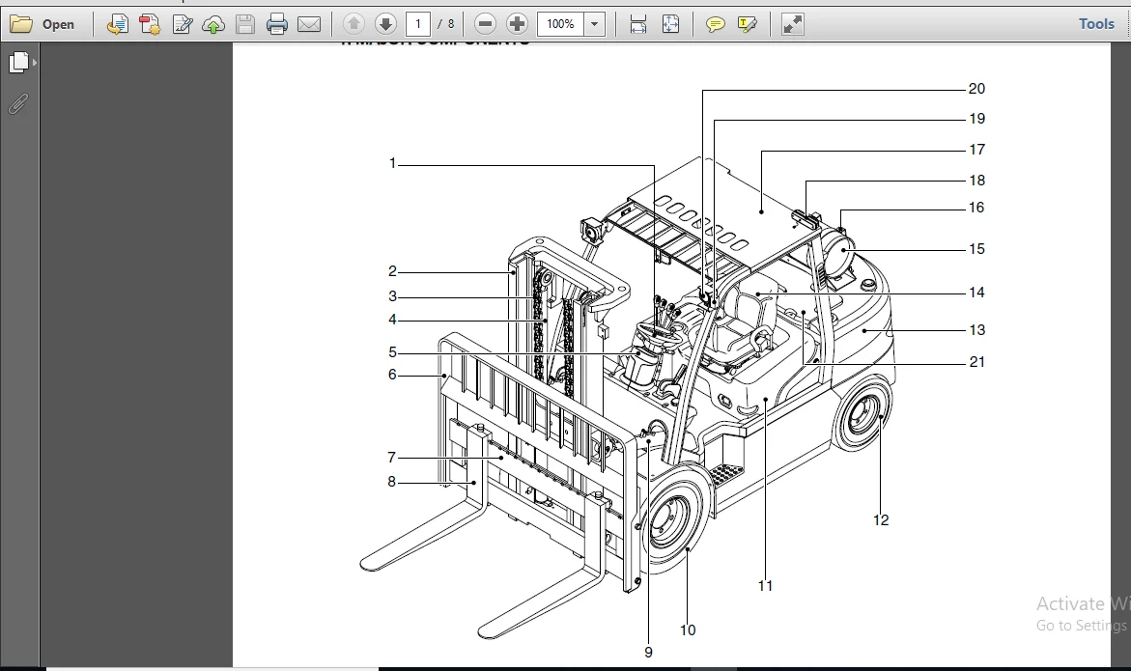Click callout label 19 in diagram
Viewport: 1131px width, 671px height.
976,119
